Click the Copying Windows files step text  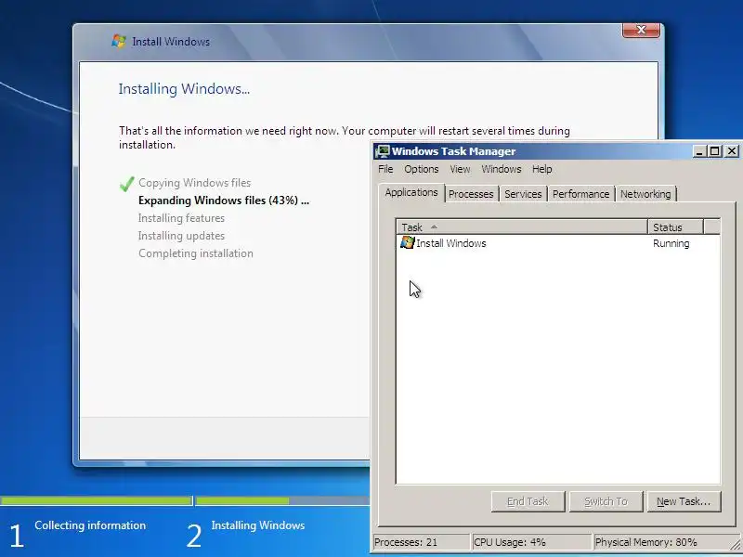tap(195, 183)
